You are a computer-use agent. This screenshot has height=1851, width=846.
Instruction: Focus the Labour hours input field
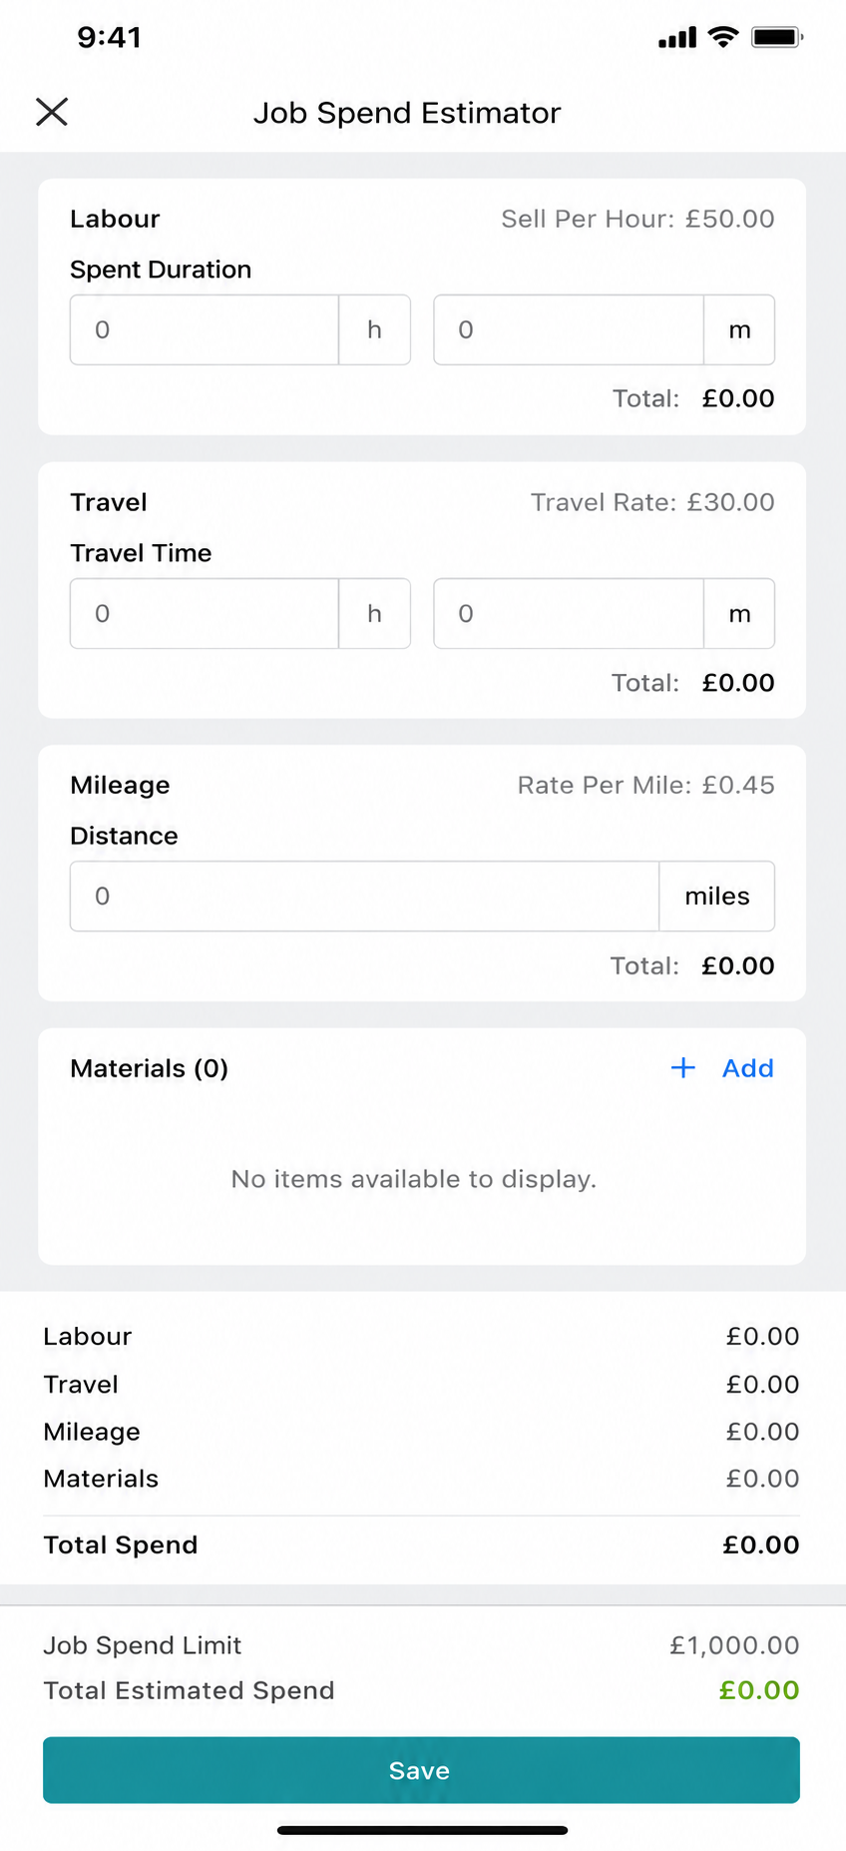205,329
